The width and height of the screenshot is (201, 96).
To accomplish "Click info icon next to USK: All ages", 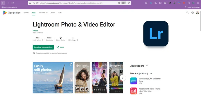I will coord(77,40).
